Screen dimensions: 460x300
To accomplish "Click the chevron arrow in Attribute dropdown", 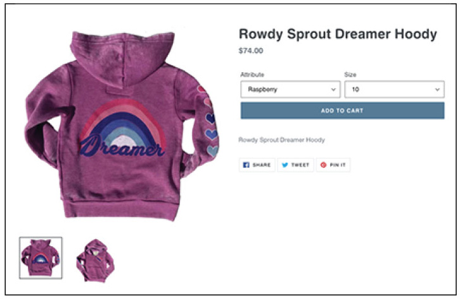I will coord(333,89).
